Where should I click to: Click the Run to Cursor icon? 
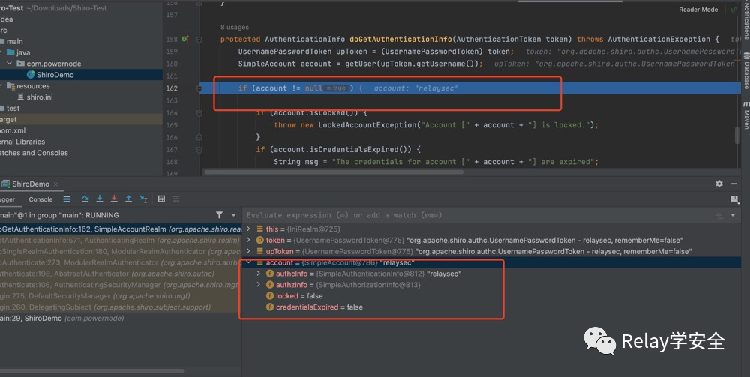(143, 199)
